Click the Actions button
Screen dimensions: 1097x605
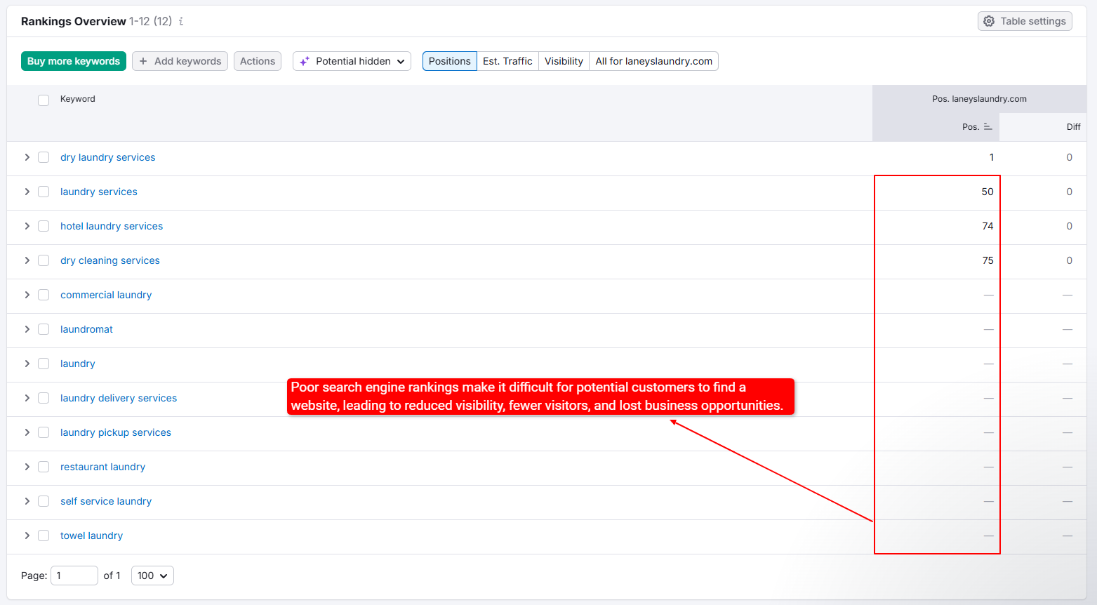(258, 61)
